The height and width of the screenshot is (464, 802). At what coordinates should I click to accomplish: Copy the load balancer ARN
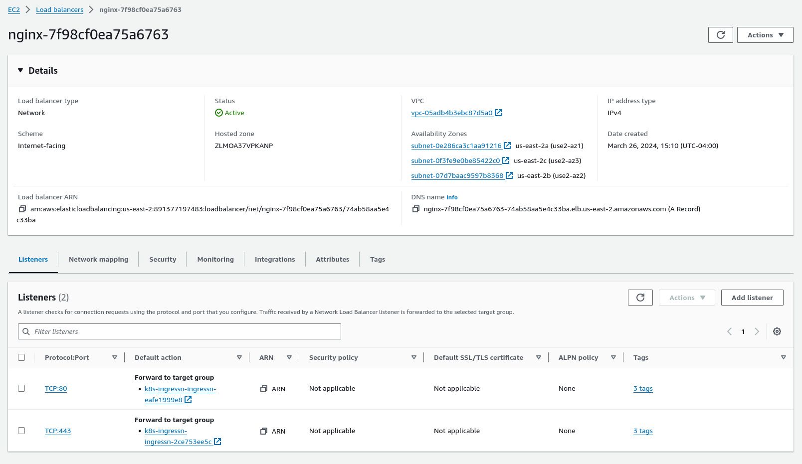pos(22,208)
